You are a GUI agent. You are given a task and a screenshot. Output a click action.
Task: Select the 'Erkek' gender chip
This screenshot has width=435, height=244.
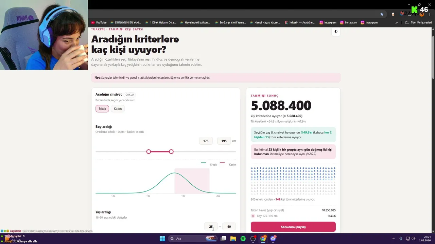102,109
